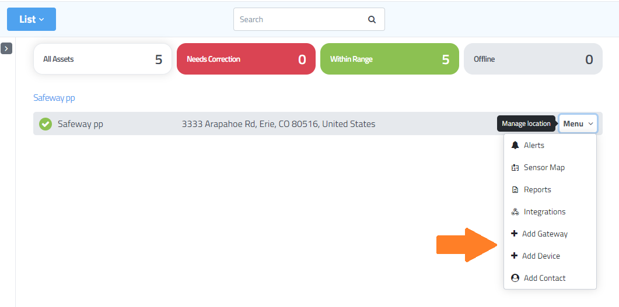
Task: Click the green status checkmark for Safeway pp
Action: [x=46, y=124]
